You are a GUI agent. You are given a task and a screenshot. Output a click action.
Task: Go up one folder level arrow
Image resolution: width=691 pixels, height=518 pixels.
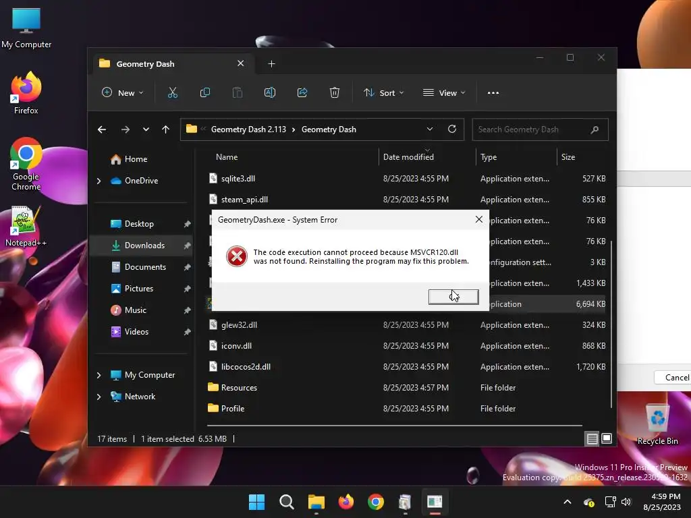(166, 129)
